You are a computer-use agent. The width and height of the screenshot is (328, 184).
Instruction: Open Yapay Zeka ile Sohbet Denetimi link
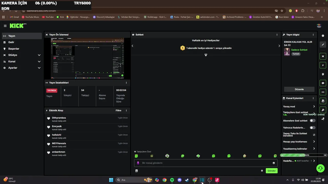[x=299, y=134]
